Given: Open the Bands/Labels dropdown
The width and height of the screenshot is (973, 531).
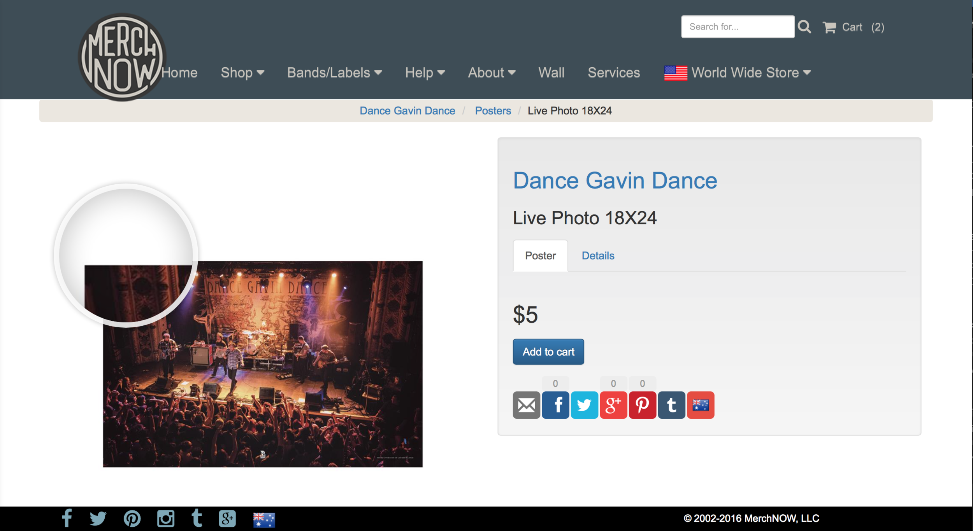Looking at the screenshot, I should click(x=334, y=73).
